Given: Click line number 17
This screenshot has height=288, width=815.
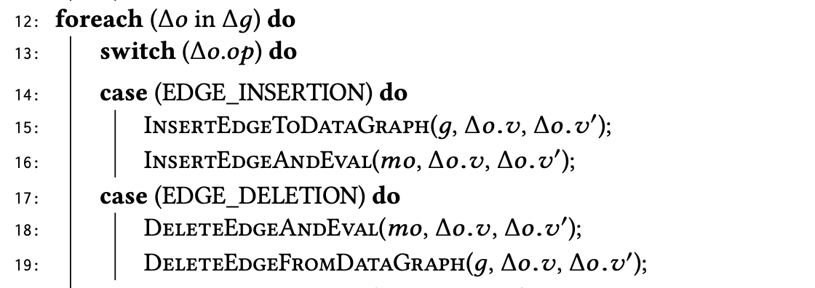Looking at the screenshot, I should (x=25, y=198).
